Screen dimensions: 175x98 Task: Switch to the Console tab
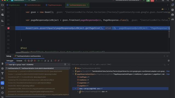[19, 61]
